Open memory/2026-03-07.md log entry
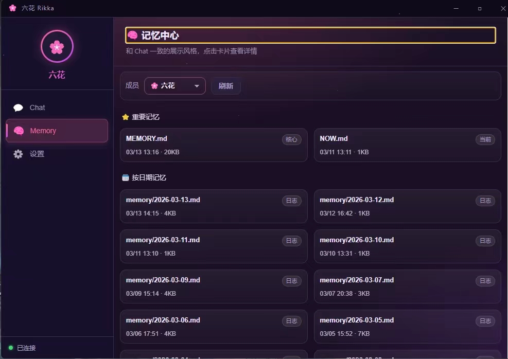Screen dimensions: 508x359 point(396,286)
